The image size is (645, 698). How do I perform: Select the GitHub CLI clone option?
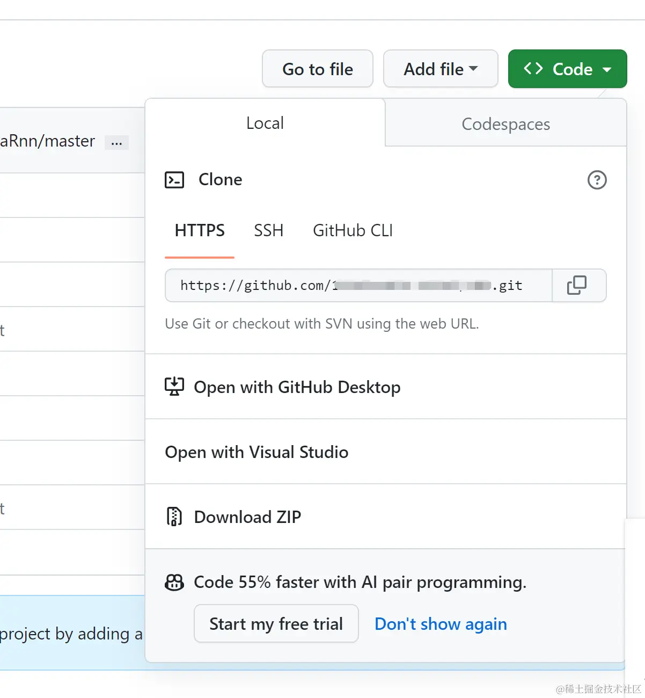click(x=353, y=230)
